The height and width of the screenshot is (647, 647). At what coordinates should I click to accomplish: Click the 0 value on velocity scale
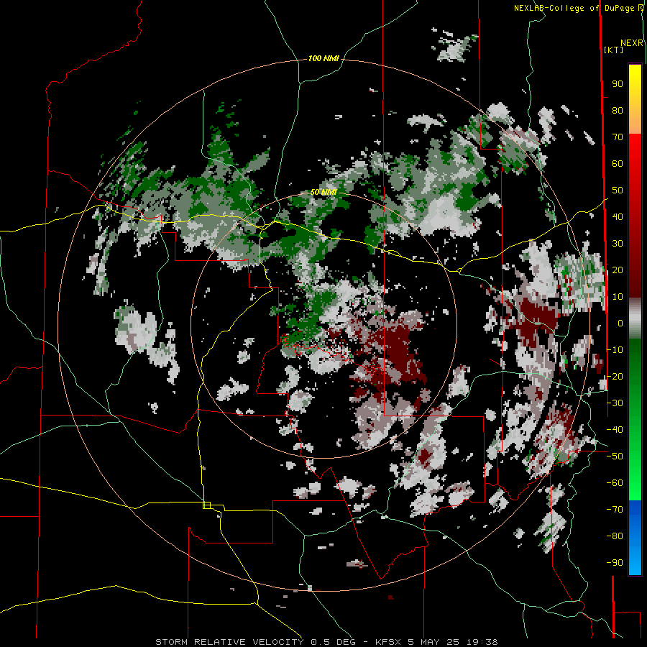620,323
